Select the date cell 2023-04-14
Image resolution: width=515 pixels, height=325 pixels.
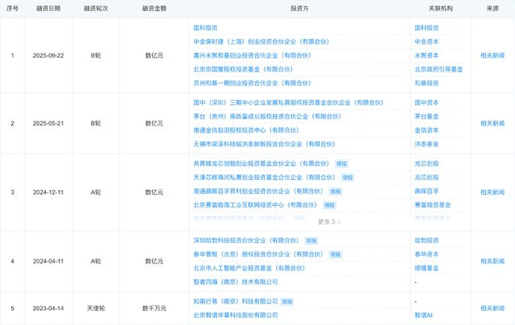tap(48, 309)
